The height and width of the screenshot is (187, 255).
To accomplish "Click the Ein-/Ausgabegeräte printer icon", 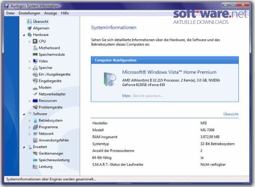I will 35,74.
